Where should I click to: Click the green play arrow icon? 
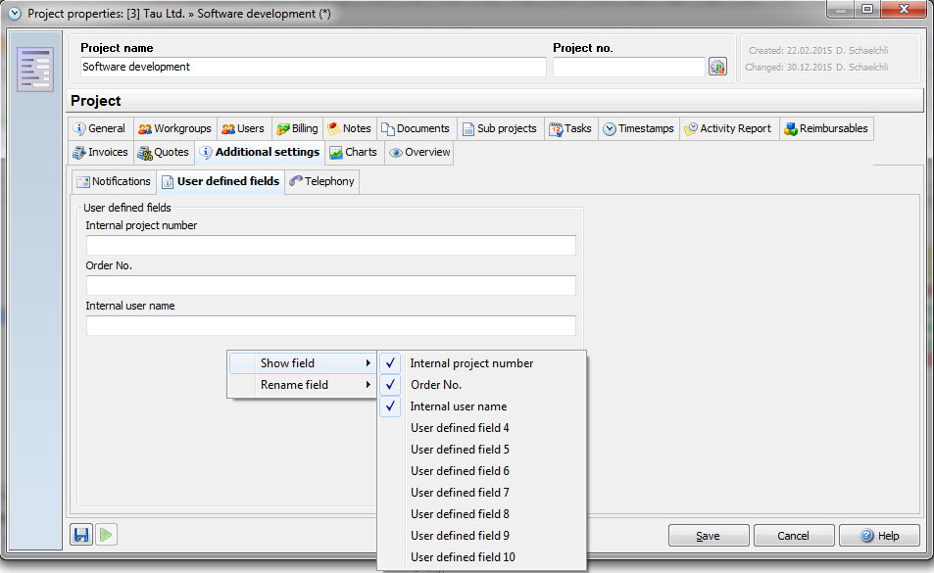[x=106, y=535]
